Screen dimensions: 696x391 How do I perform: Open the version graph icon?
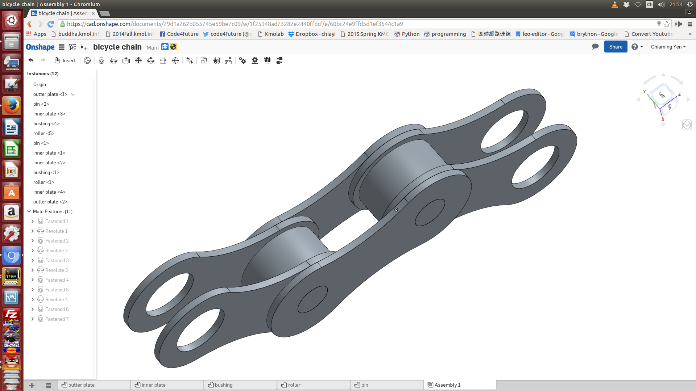tap(72, 47)
